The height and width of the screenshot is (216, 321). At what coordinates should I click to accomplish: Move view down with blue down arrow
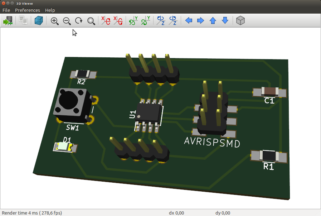(225, 20)
